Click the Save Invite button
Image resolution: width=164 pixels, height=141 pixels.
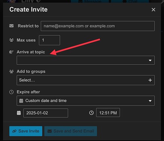[x=26, y=131]
